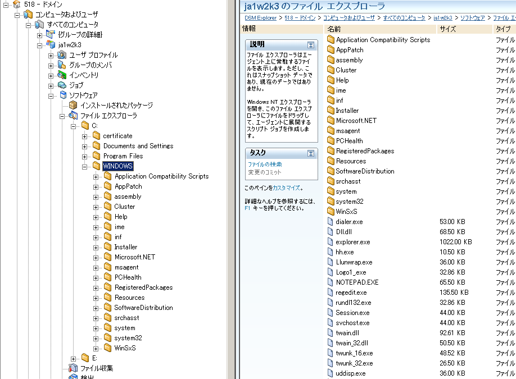Viewport: 516px width, 379px height.
Task: Expand the Documents and Settings tree node
Action: (84, 147)
